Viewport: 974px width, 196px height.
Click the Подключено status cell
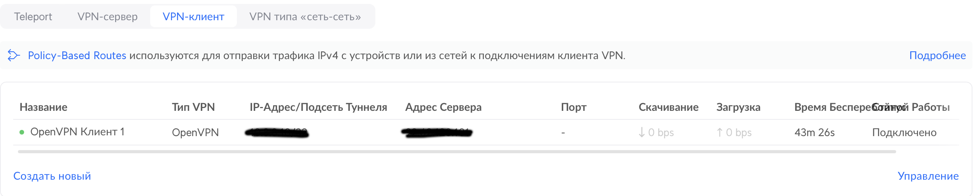(x=904, y=133)
